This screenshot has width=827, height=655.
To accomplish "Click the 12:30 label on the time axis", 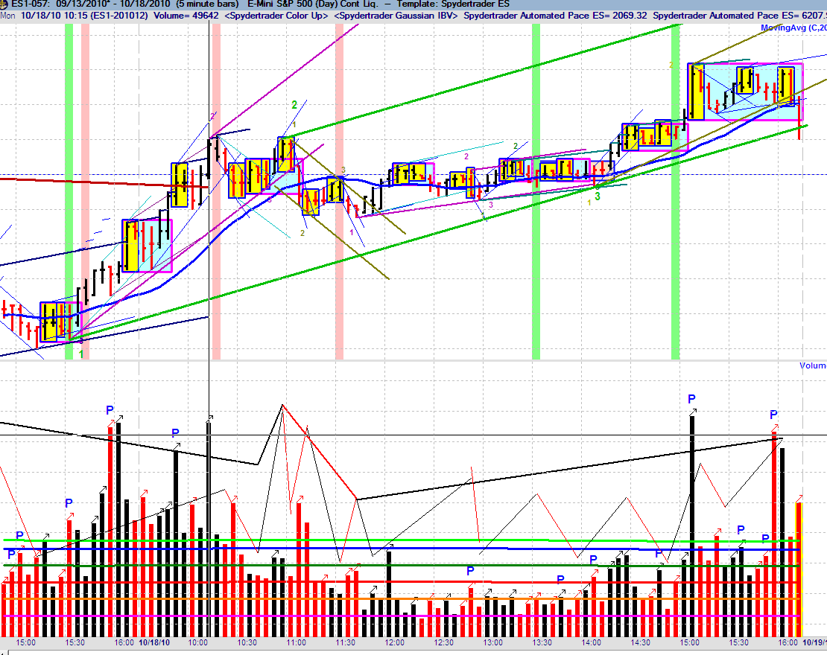I will 443,642.
